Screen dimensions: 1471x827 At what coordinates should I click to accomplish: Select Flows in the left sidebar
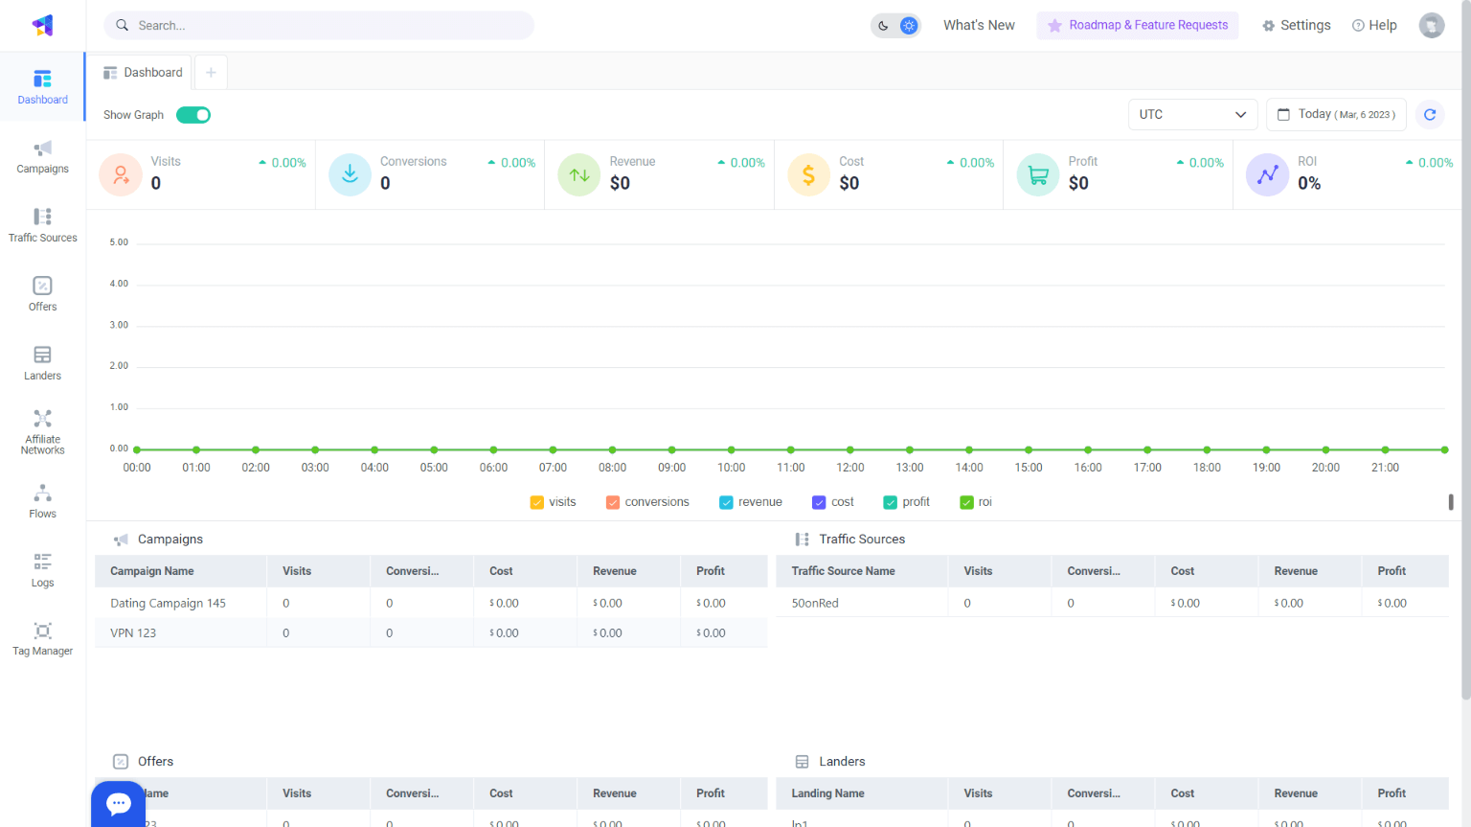point(42,503)
